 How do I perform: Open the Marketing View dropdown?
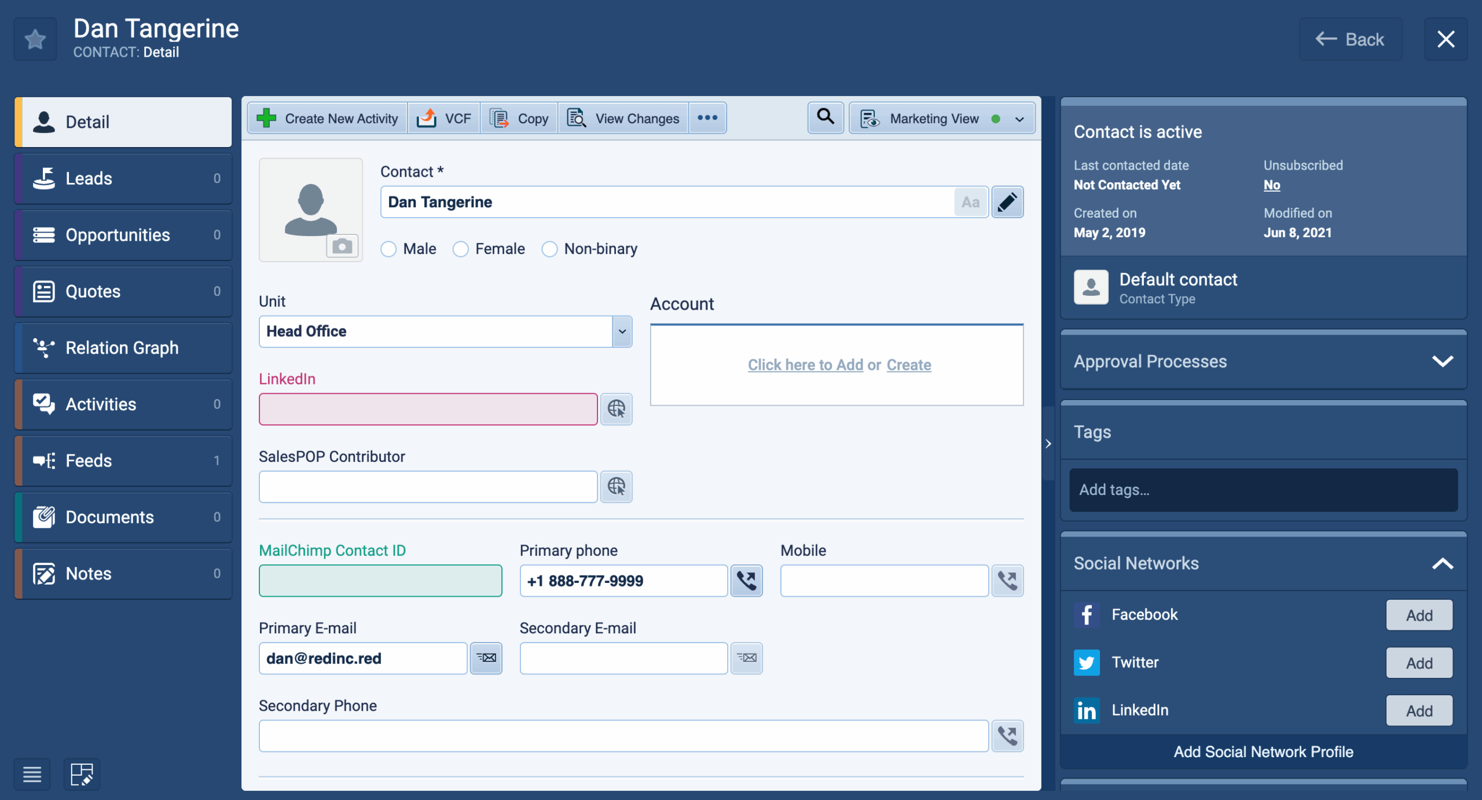(x=1019, y=119)
